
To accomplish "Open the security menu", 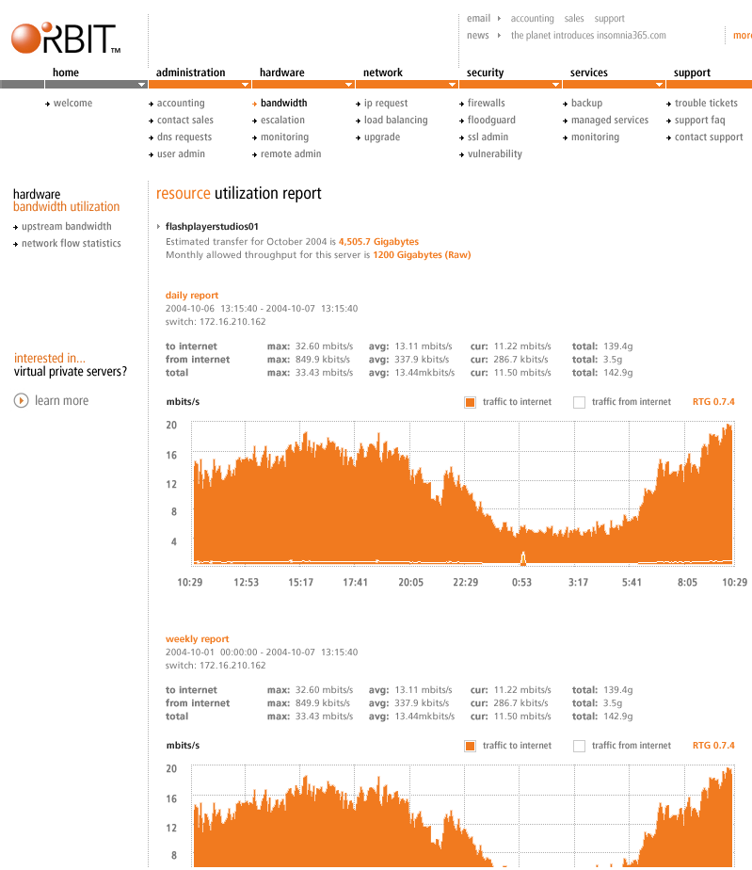I will [486, 72].
